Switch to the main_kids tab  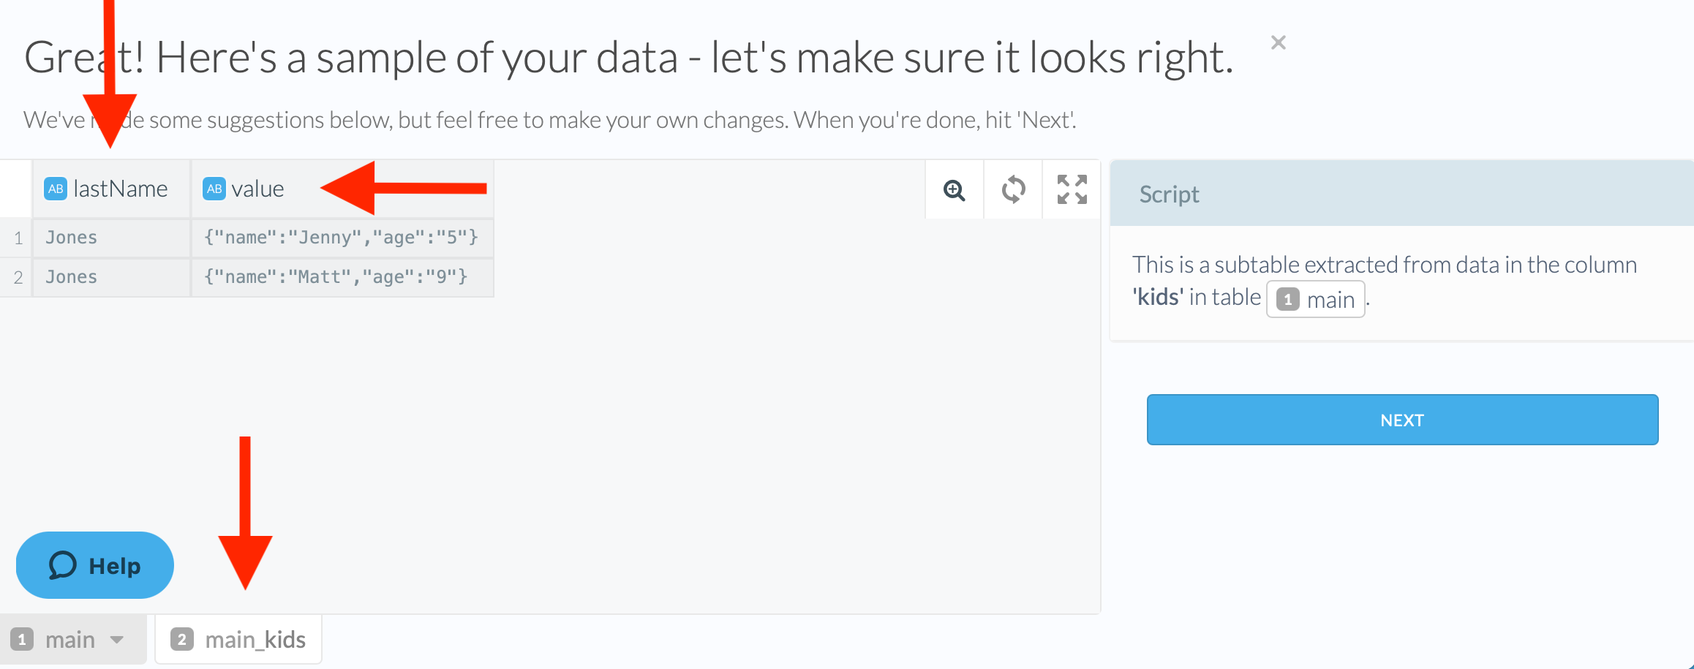coord(255,640)
